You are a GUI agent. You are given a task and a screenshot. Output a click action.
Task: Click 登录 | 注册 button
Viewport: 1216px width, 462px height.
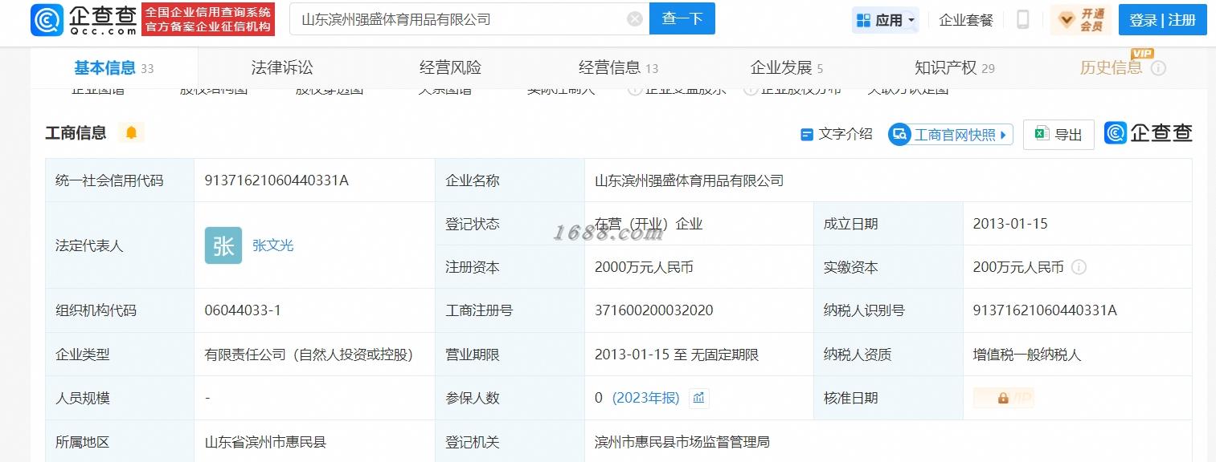point(1163,20)
